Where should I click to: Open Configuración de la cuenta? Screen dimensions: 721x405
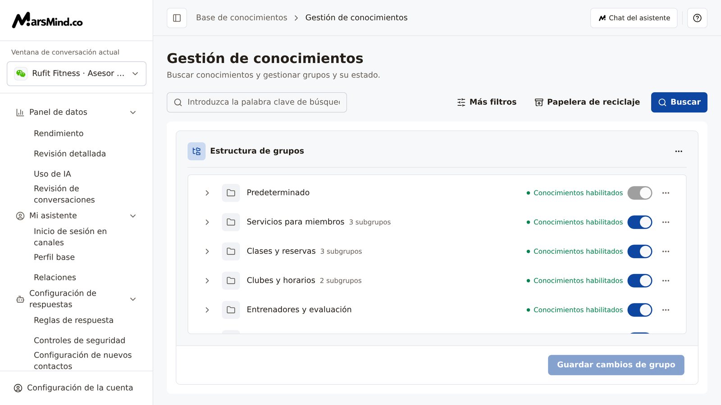pos(73,388)
